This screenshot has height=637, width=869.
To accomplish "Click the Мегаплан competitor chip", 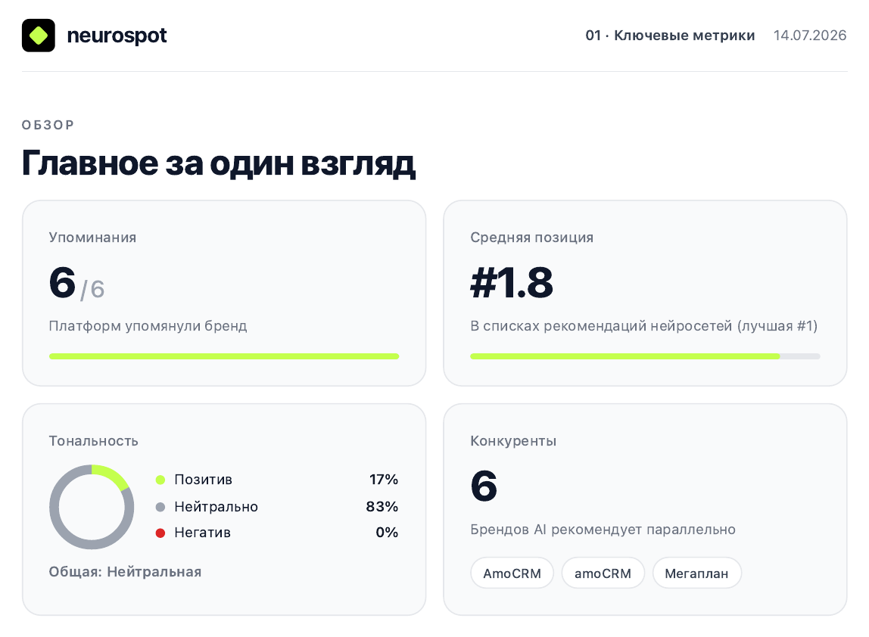I will pyautogui.click(x=696, y=573).
